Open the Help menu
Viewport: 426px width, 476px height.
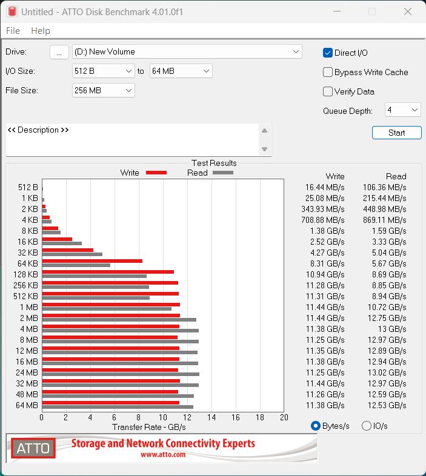click(41, 31)
